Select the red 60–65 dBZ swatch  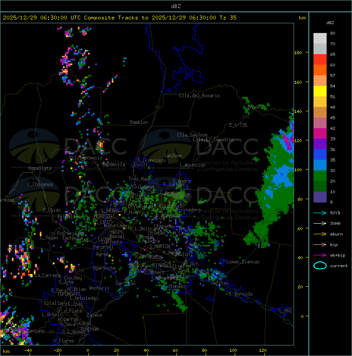pyautogui.click(x=320, y=59)
